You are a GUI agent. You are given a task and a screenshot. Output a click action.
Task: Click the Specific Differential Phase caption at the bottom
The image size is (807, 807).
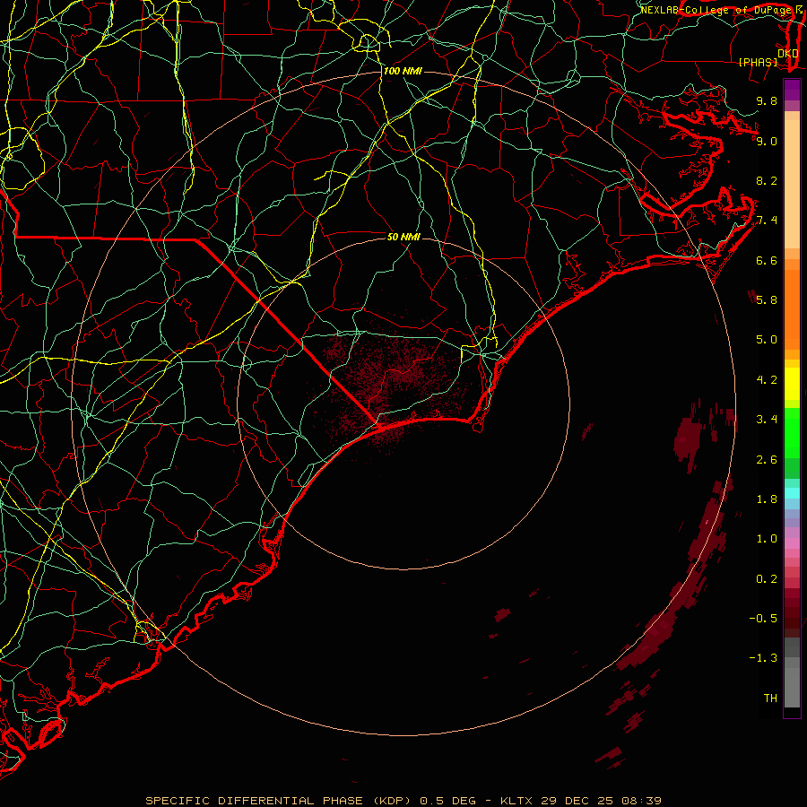[x=403, y=801]
